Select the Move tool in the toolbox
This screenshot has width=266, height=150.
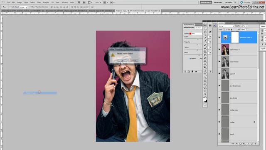(205, 25)
